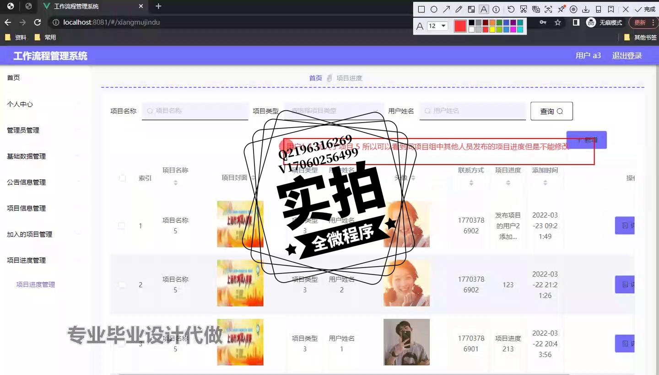Toggle the select-all checkbox in table header
The width and height of the screenshot is (659, 375).
(122, 178)
